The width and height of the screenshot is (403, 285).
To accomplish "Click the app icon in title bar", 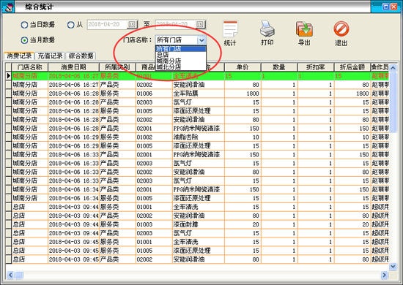I will [x=8, y=7].
